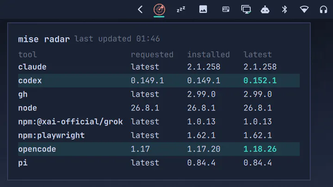Click playwright latest version 1.62.1
The image size is (333, 187).
(x=258, y=135)
